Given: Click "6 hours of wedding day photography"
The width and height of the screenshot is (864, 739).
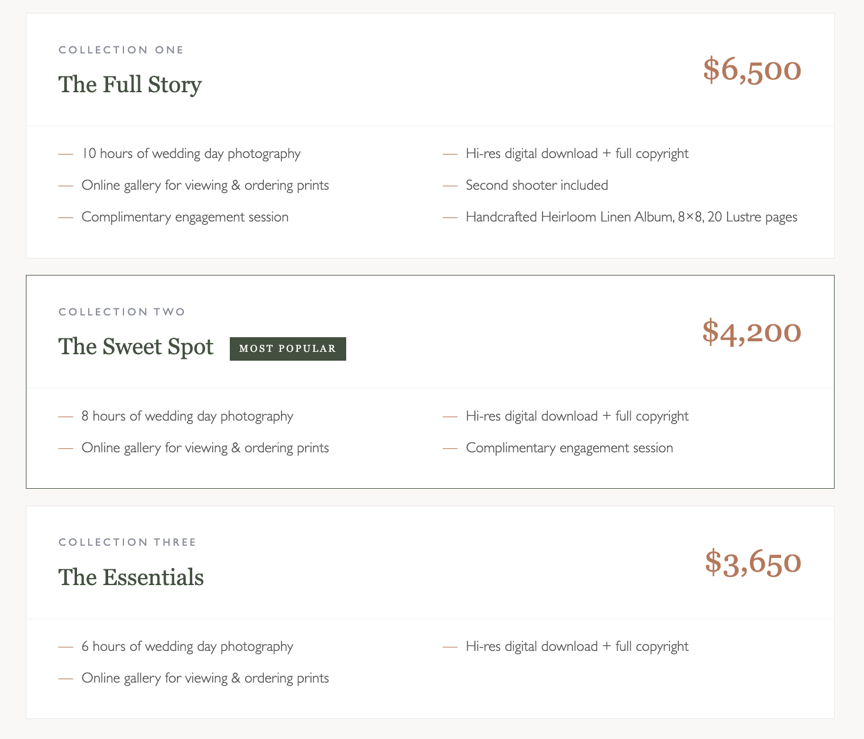Looking at the screenshot, I should point(187,647).
